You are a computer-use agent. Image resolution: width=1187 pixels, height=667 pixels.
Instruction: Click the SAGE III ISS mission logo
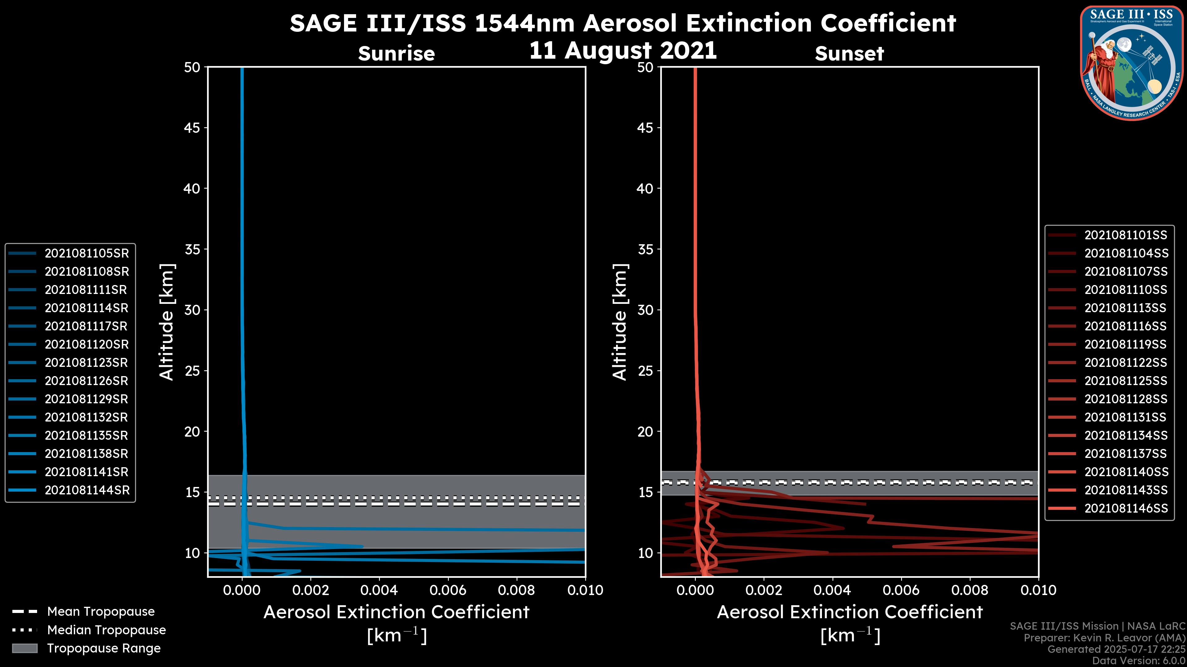(1132, 63)
